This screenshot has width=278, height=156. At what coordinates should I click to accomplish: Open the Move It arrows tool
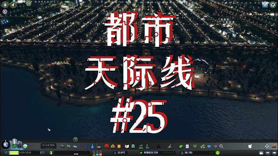coord(267,146)
